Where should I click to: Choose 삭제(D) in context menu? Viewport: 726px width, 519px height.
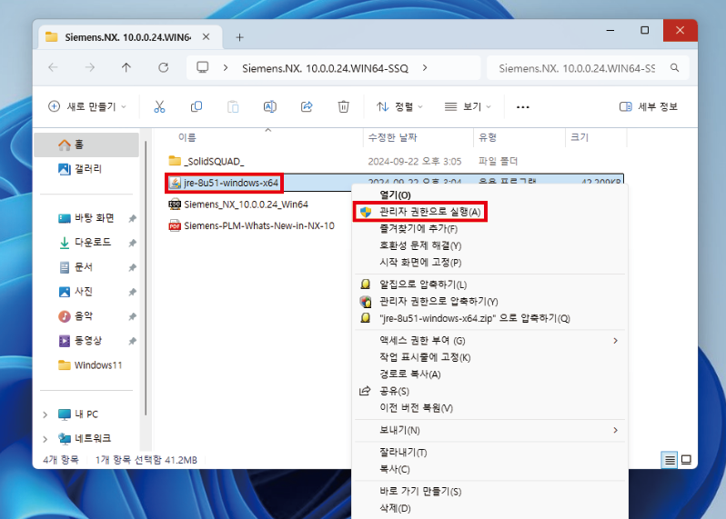[489, 508]
